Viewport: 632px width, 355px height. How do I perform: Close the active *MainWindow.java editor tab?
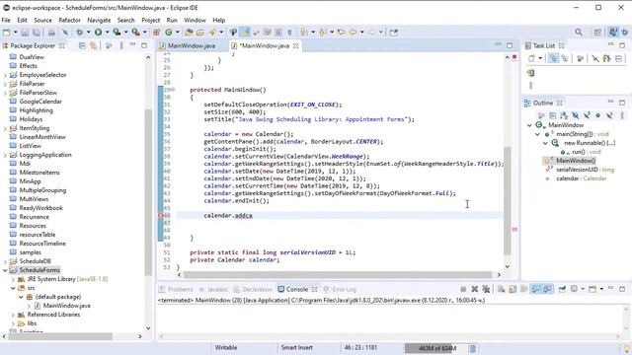(x=296, y=46)
